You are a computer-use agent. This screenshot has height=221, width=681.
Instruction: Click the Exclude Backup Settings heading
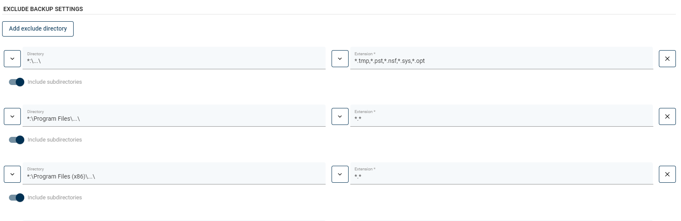[43, 9]
